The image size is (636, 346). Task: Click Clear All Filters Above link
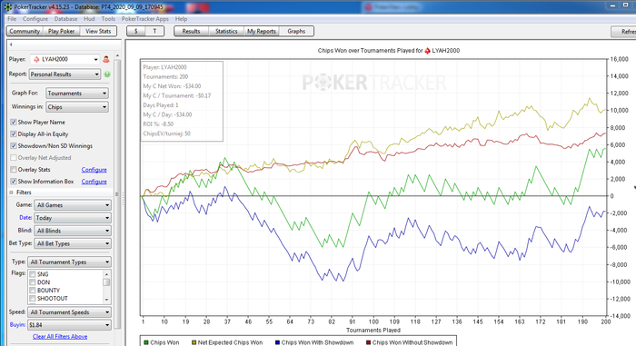[60, 337]
